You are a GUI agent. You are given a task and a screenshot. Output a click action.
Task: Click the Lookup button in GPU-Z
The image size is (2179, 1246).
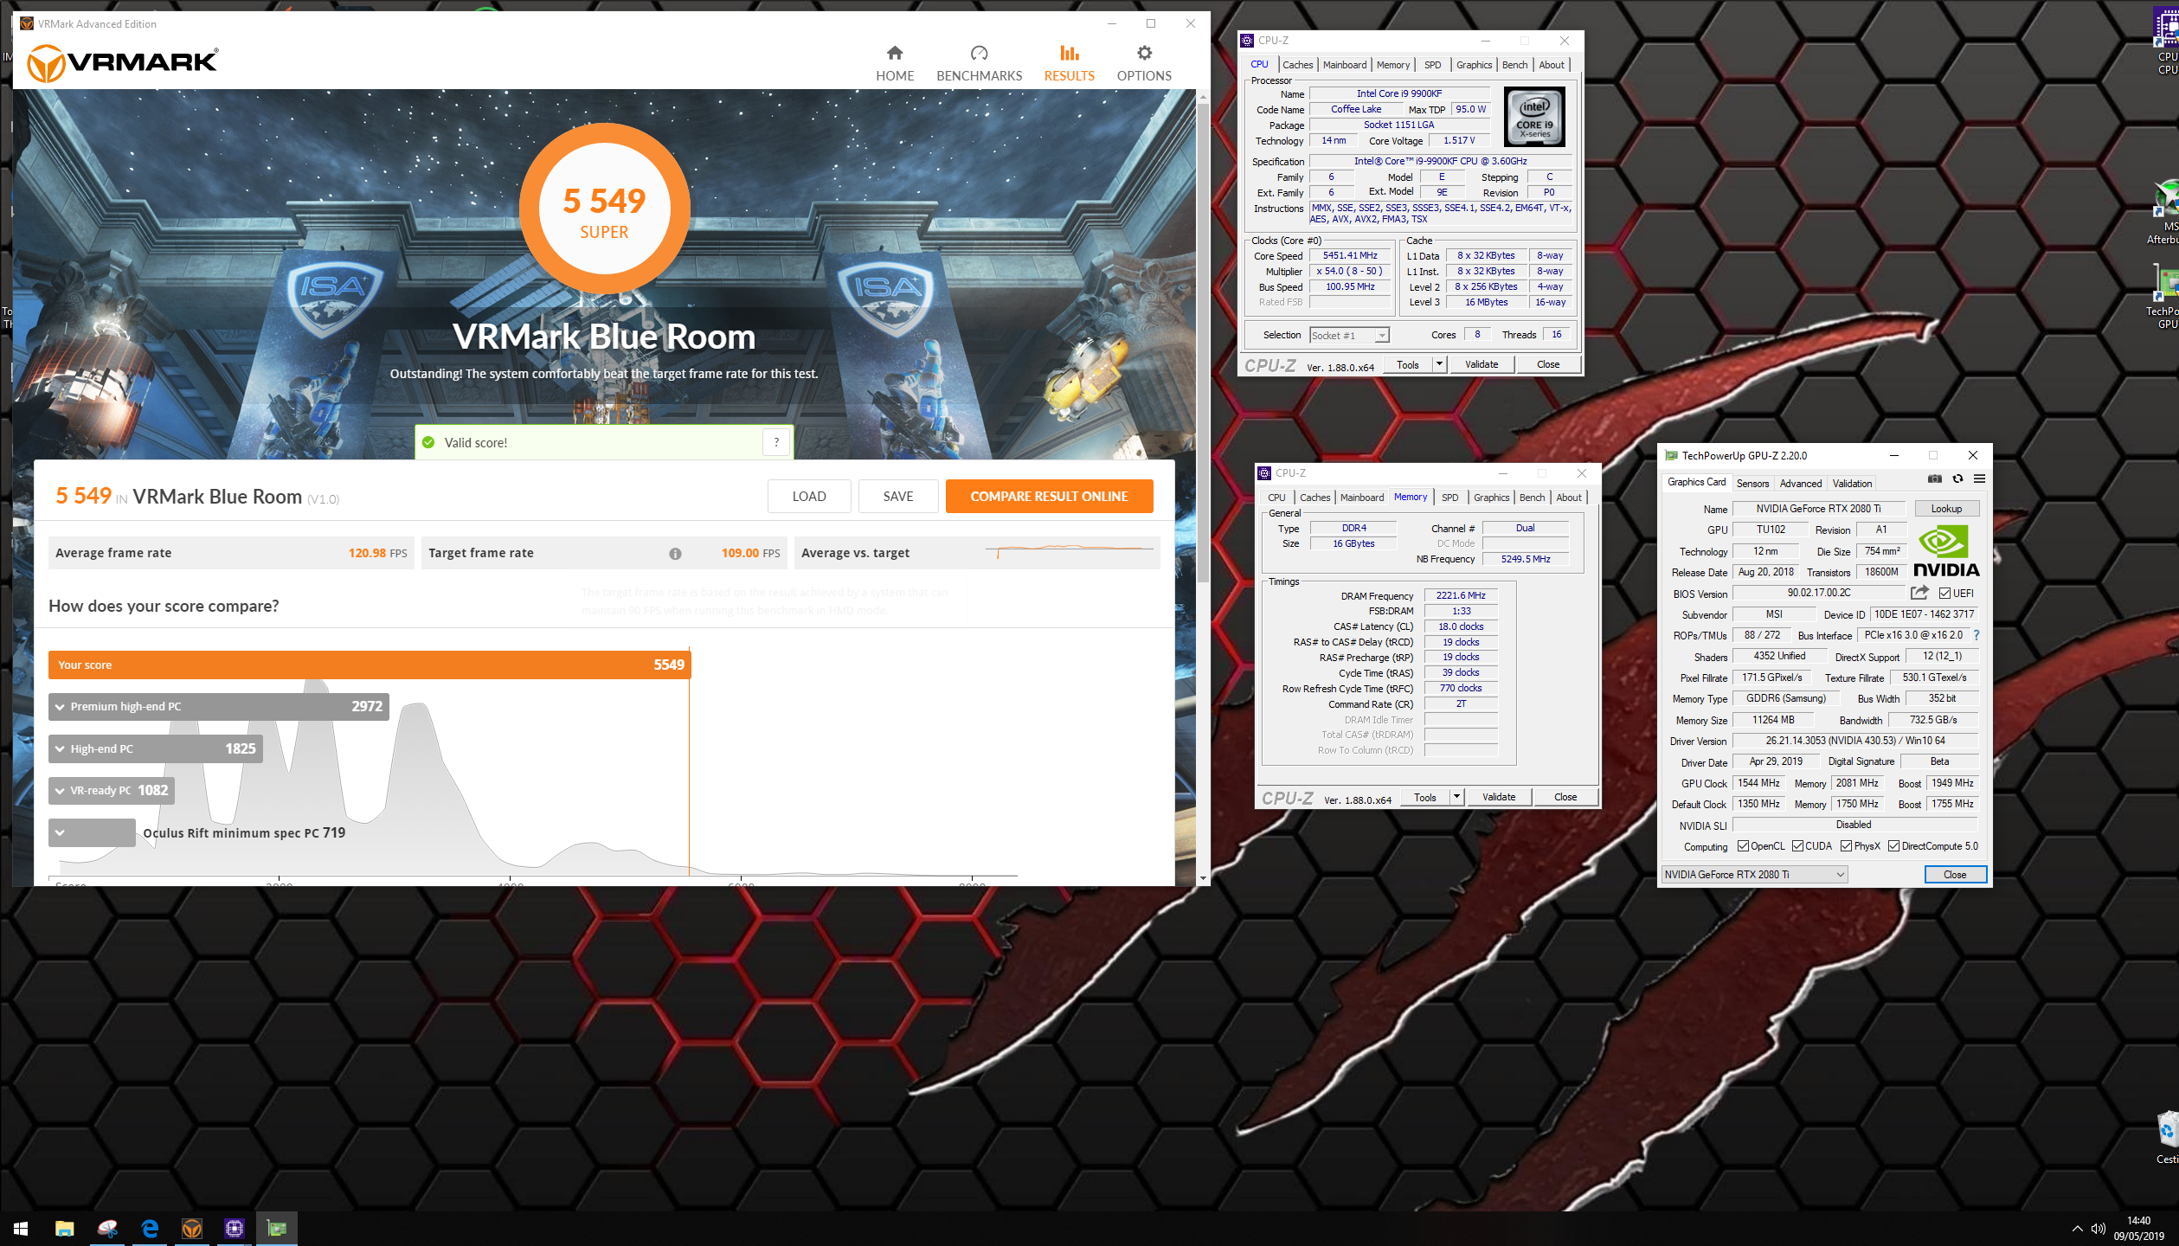[x=1947, y=509]
